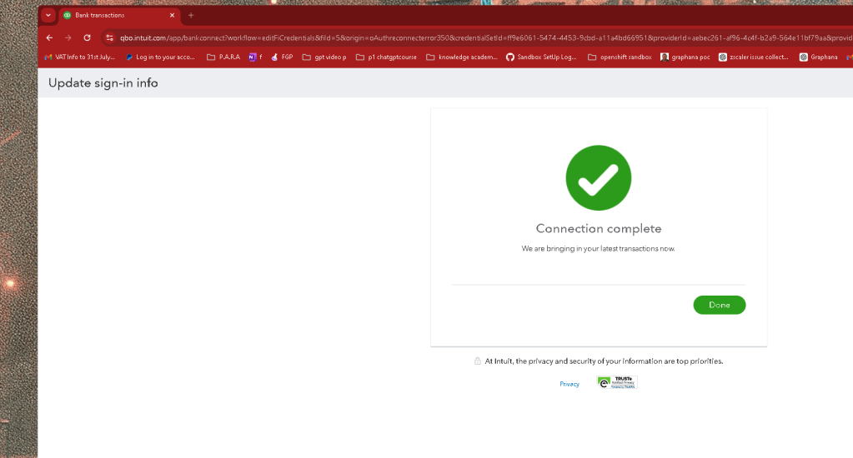Reload the page with refresh icon
The width and height of the screenshot is (853, 458).
click(87, 37)
